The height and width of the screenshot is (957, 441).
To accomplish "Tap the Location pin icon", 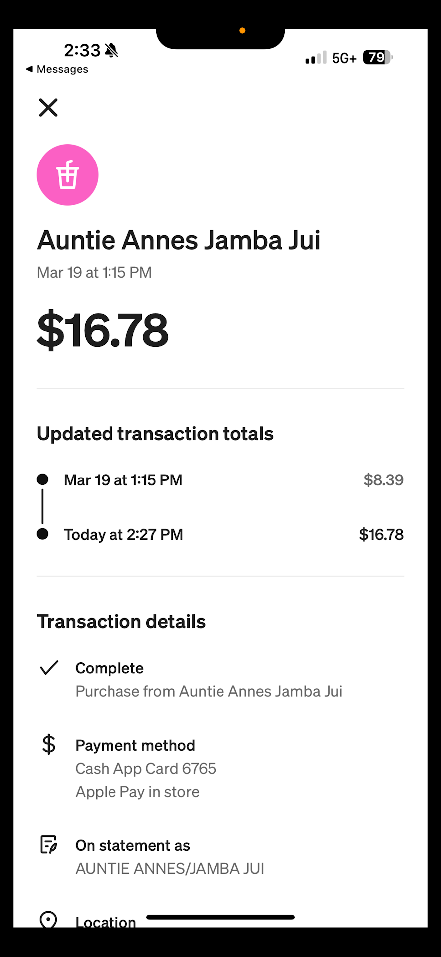I will click(x=49, y=920).
